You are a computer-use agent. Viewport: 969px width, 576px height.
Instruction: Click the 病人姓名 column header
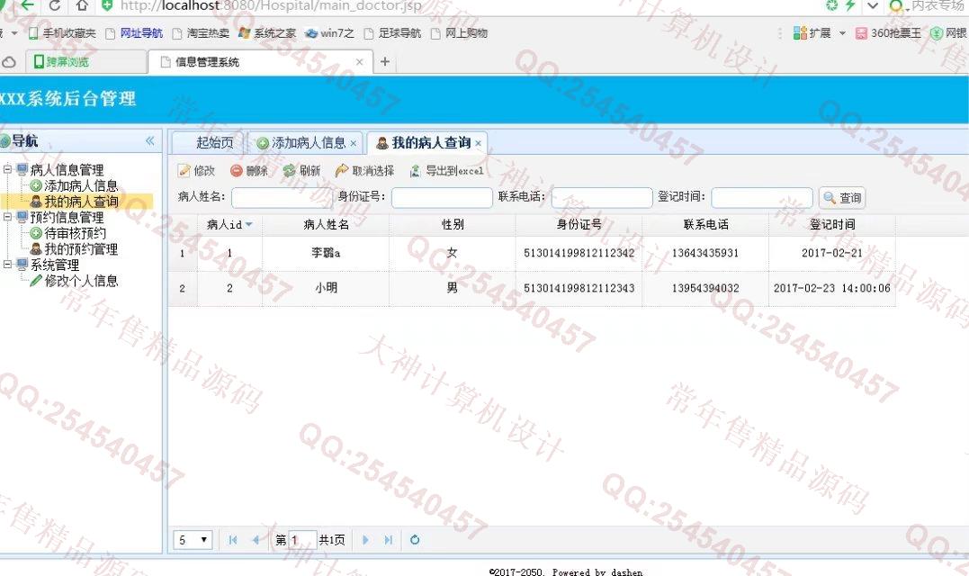[326, 224]
